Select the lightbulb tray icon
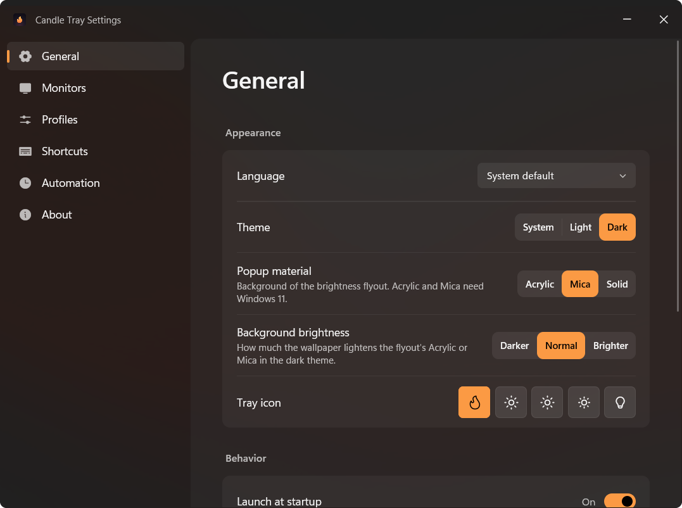The height and width of the screenshot is (508, 682). pos(620,402)
